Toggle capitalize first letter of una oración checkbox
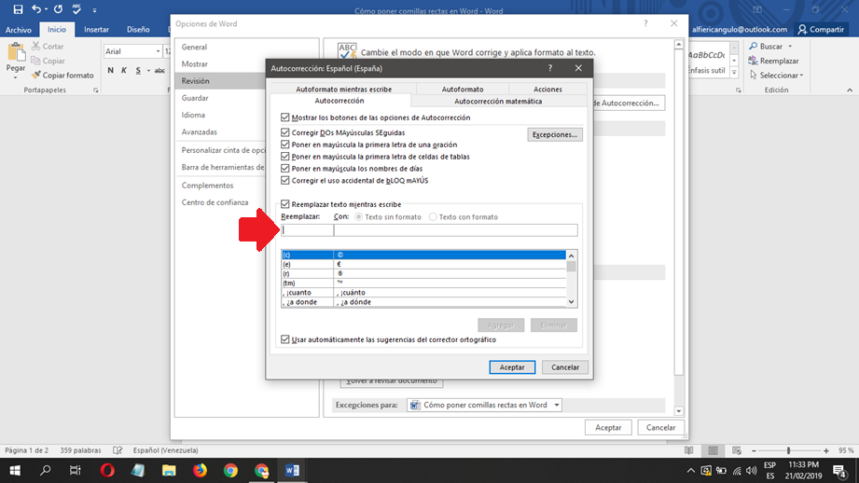 tap(284, 145)
